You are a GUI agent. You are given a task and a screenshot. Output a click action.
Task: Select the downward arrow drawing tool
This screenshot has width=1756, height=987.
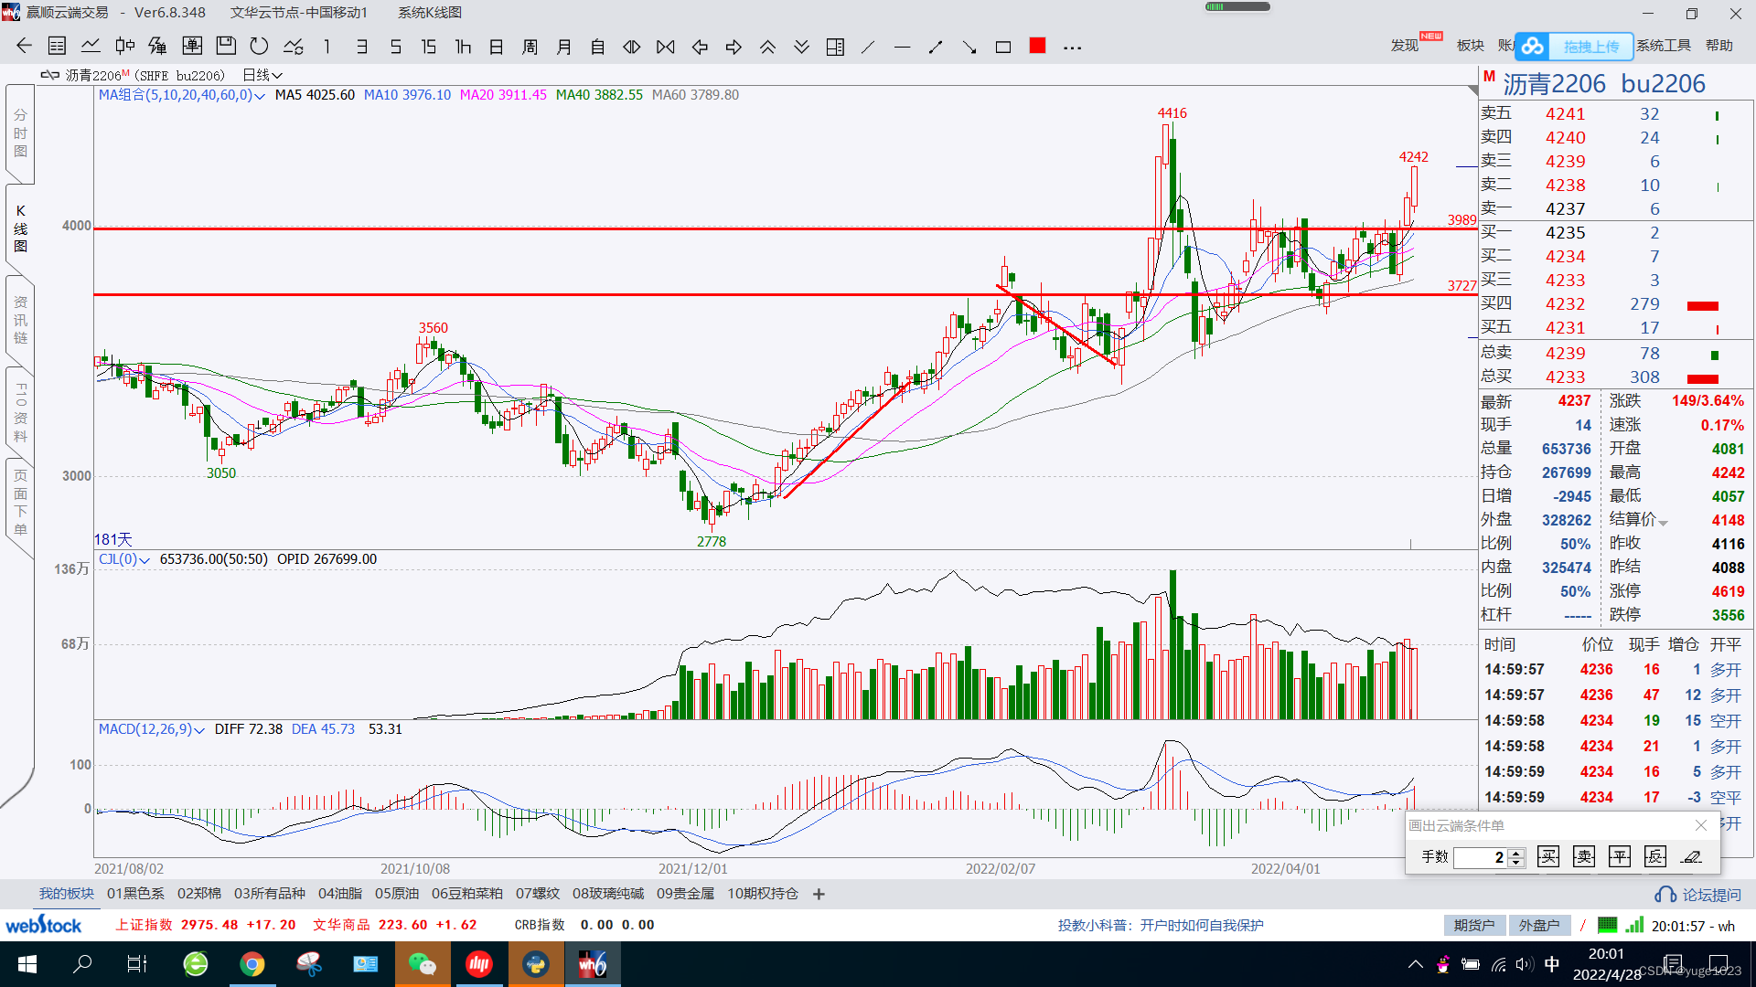(x=969, y=47)
